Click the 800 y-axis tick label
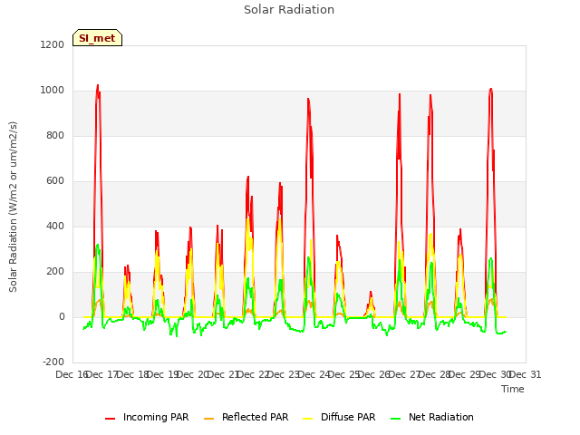 tap(55, 135)
